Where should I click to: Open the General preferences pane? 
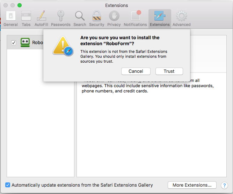pos(10,19)
